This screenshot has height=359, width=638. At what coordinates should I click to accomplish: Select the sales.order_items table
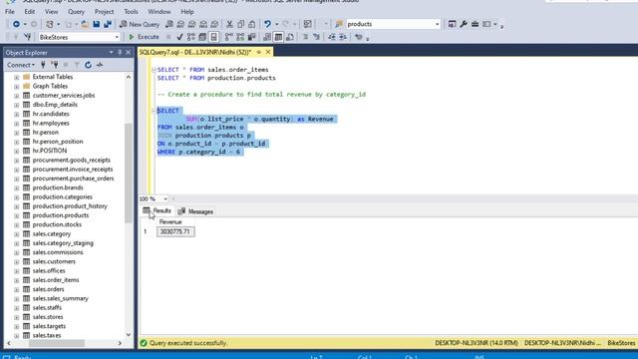point(56,280)
